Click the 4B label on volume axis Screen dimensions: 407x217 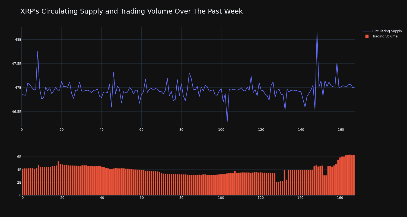pyautogui.click(x=19, y=170)
